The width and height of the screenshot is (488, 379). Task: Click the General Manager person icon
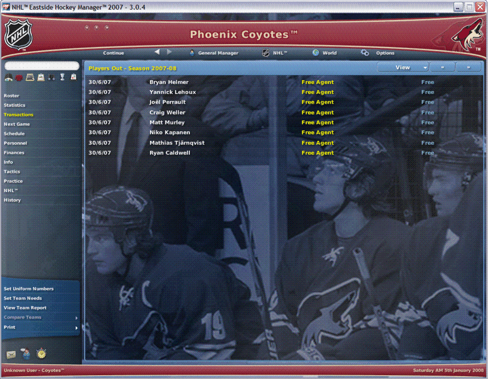(x=192, y=53)
